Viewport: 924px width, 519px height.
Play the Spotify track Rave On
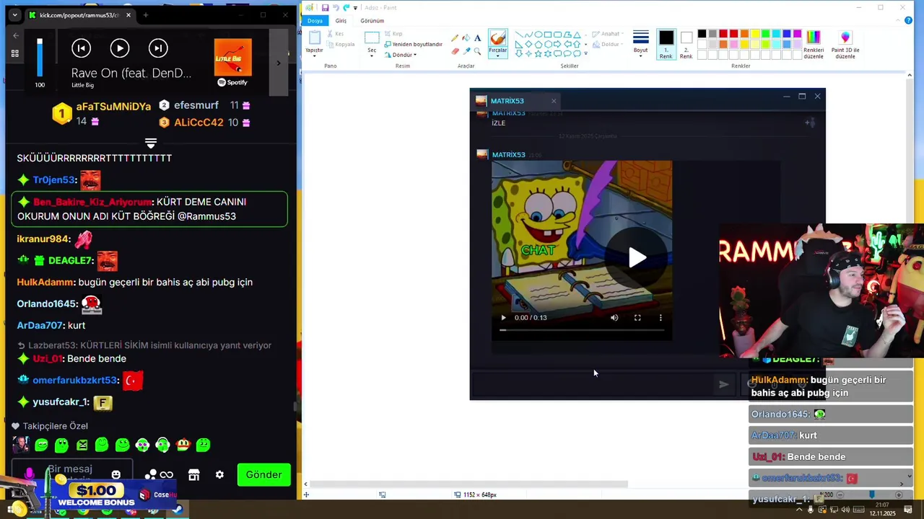tap(120, 48)
